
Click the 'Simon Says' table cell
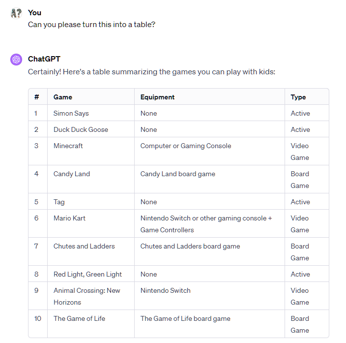(x=71, y=113)
